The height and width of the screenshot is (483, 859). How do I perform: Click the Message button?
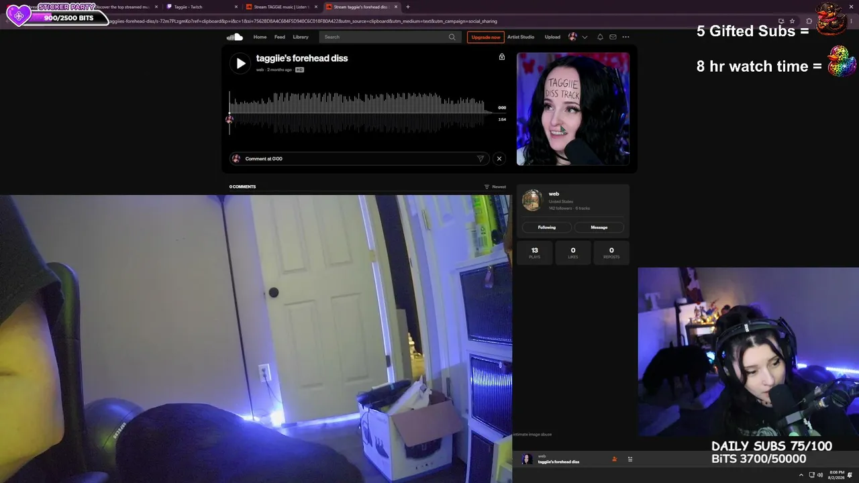[x=599, y=227]
